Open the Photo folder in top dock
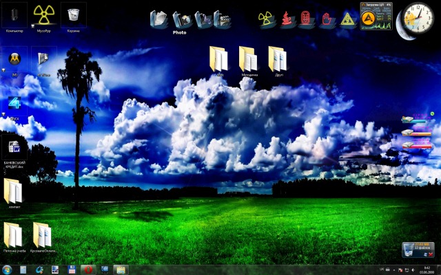The image size is (441, 275). (x=181, y=20)
